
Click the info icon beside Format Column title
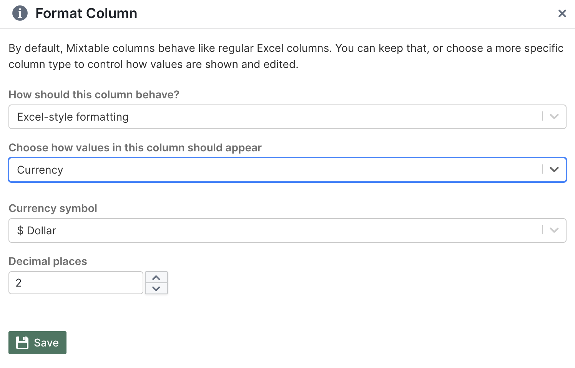(20, 13)
